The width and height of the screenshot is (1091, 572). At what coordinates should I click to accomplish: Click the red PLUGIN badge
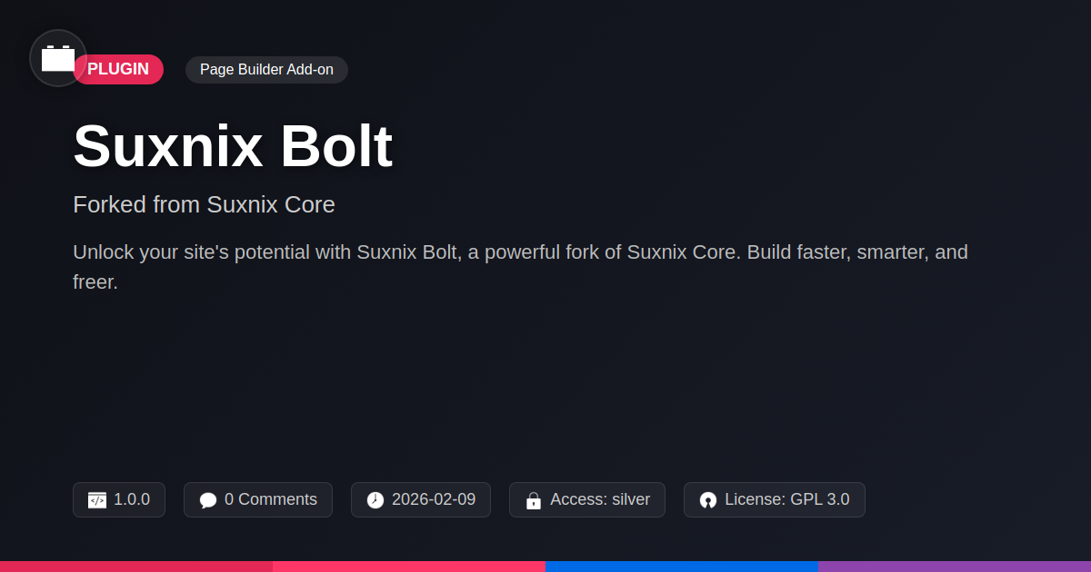pyautogui.click(x=122, y=70)
